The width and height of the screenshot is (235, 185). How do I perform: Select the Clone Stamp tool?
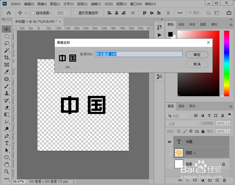[x=7, y=93]
